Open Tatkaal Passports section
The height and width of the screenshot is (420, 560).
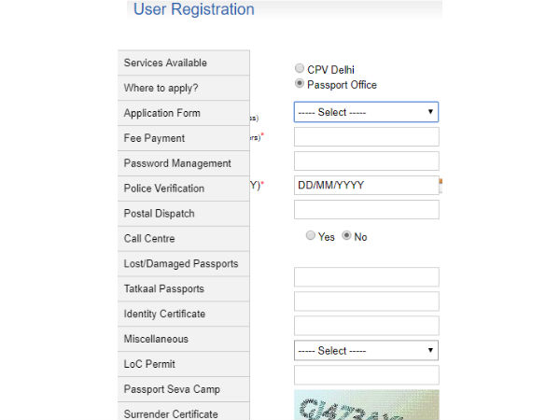pyautogui.click(x=184, y=289)
